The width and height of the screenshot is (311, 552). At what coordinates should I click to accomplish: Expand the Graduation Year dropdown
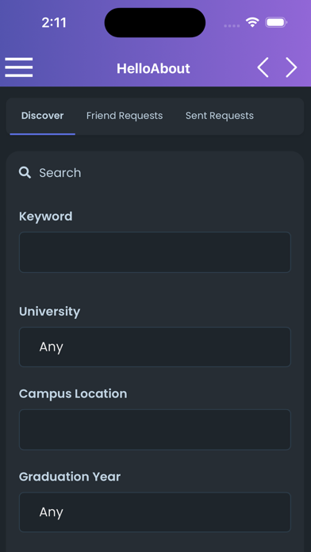pos(155,512)
